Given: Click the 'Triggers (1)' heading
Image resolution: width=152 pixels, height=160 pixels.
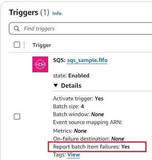Looking at the screenshot, I should click(x=29, y=13).
